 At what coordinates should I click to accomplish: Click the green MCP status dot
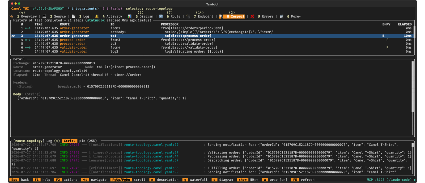(415, 180)
